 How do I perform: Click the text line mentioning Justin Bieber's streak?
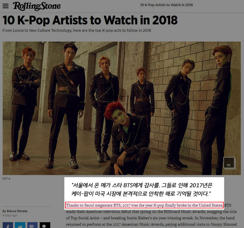150,218
